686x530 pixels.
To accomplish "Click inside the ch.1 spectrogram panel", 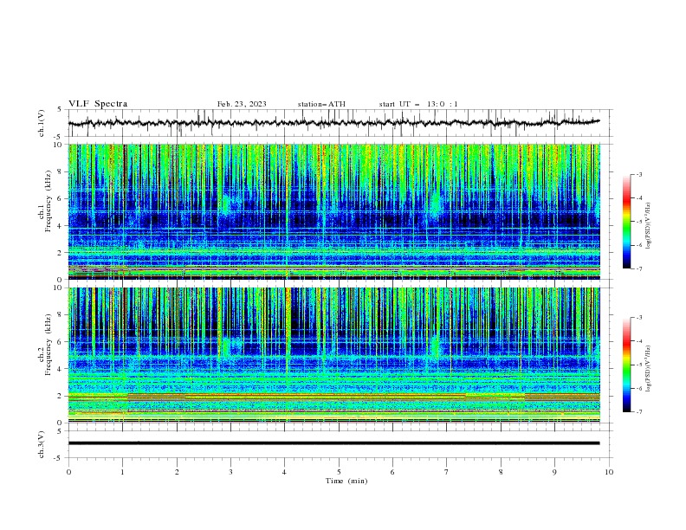I will [334, 211].
